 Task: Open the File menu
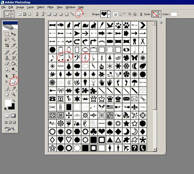[3, 7]
